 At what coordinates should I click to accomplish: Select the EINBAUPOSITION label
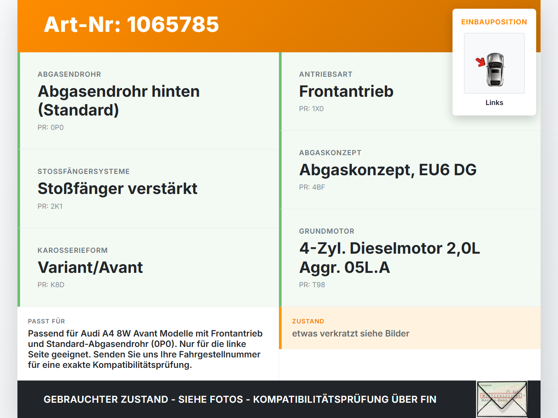click(x=494, y=22)
